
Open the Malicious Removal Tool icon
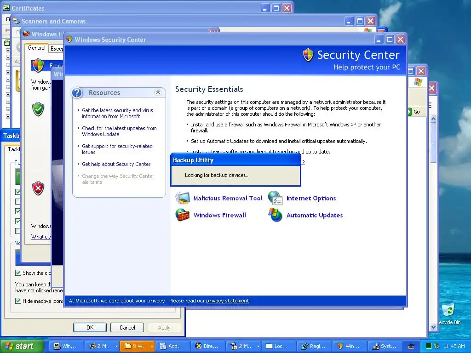tap(182, 198)
